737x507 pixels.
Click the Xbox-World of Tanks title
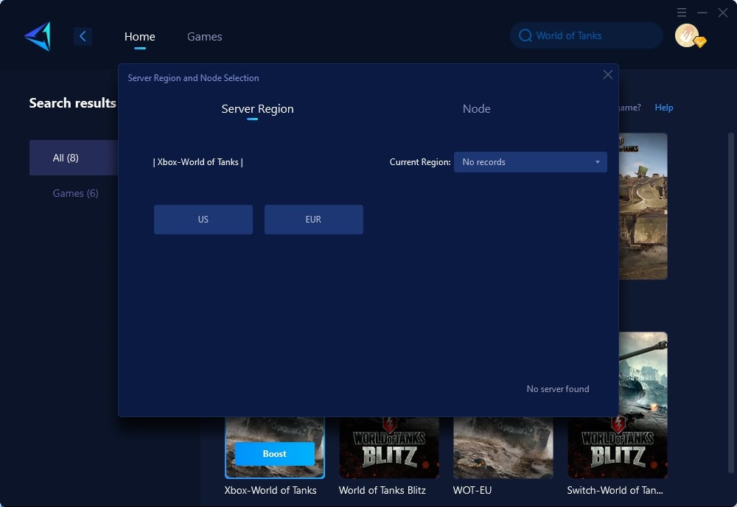(270, 490)
